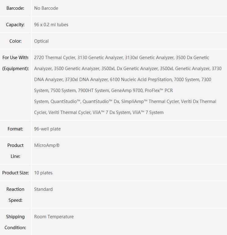Click the Barcode label cell
Screen dimensions: 227x235
pos(15,8)
